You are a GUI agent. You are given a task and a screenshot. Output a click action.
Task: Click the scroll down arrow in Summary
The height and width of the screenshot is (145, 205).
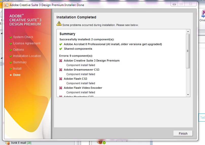(188, 95)
